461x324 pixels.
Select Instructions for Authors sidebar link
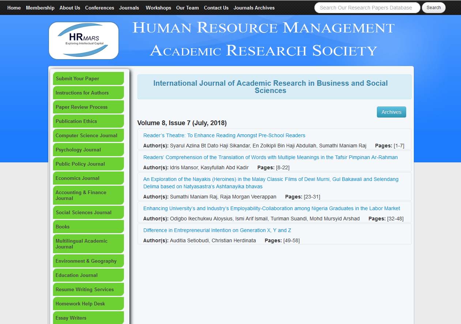[x=88, y=93]
